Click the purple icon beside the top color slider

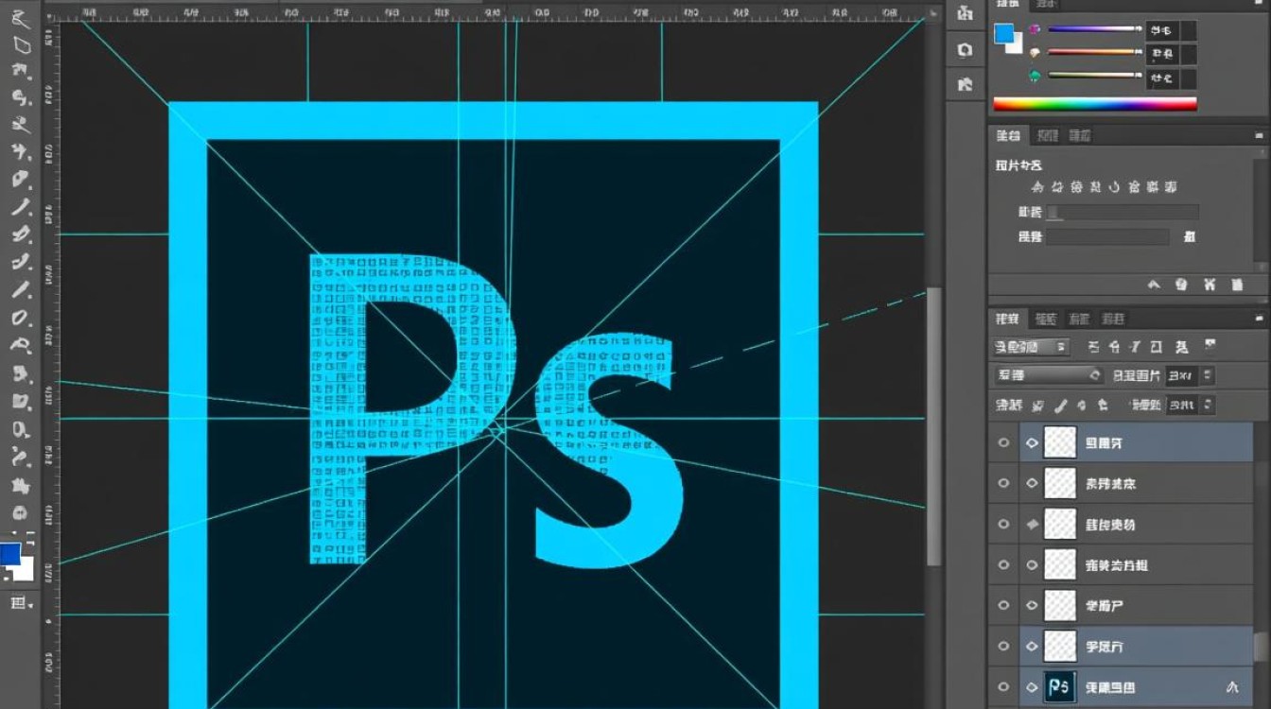pos(1034,29)
